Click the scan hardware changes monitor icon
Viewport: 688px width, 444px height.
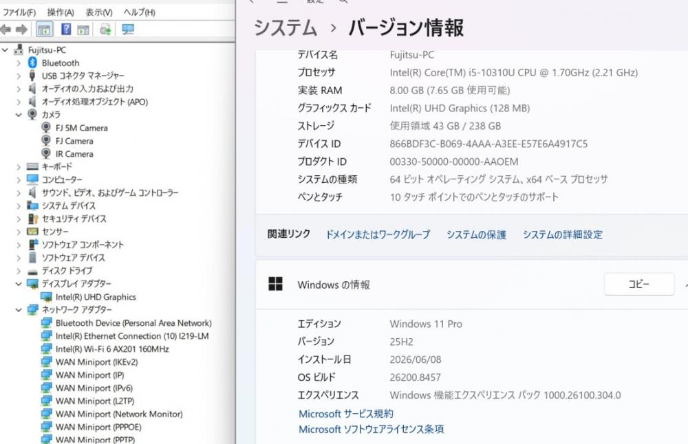pyautogui.click(x=128, y=30)
